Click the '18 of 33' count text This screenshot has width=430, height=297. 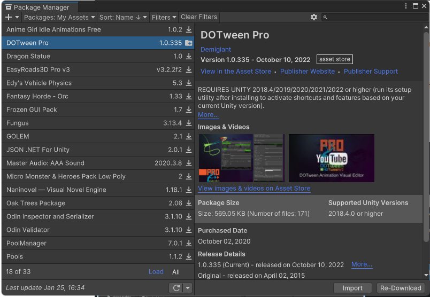[x=18, y=272]
